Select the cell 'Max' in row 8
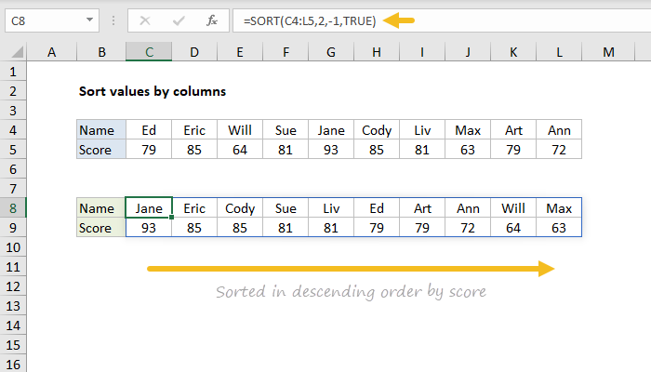This screenshot has width=651, height=372. pos(559,208)
